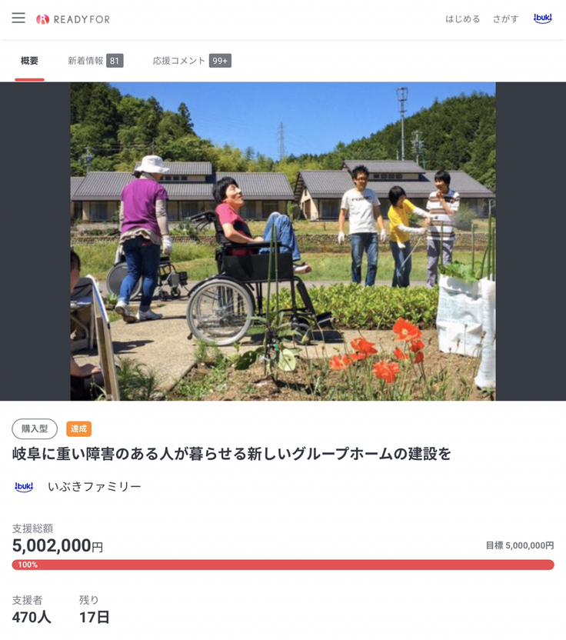Click the 81 badge on 新着情報

[x=115, y=61]
